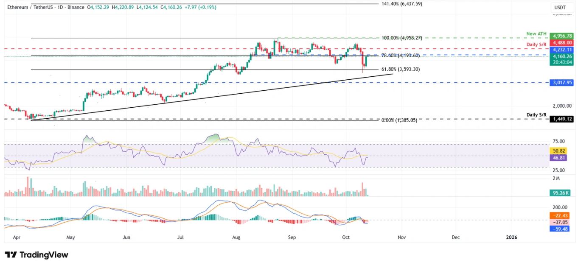Click the black 1,449.12 Daily S/R label

point(561,120)
